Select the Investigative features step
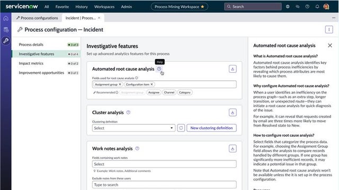 click(46, 54)
